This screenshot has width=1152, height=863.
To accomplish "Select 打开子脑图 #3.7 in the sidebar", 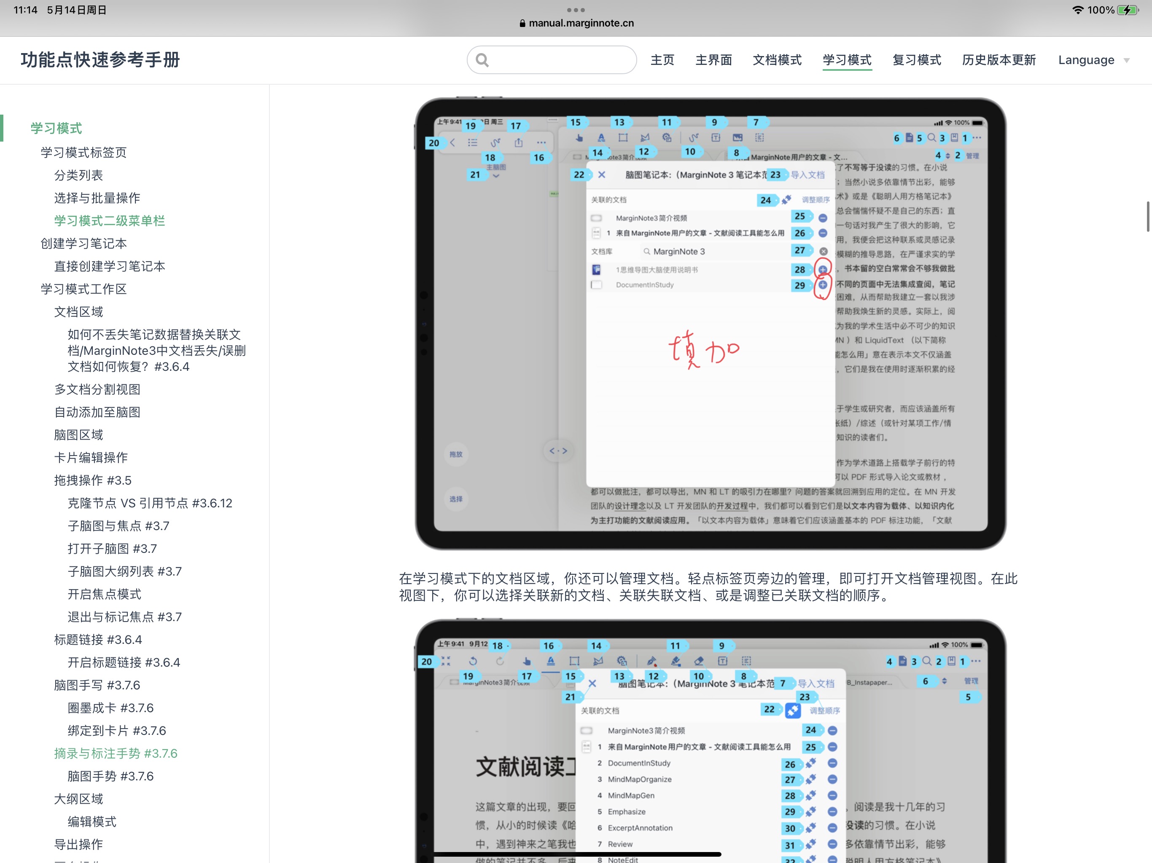I will (x=112, y=549).
